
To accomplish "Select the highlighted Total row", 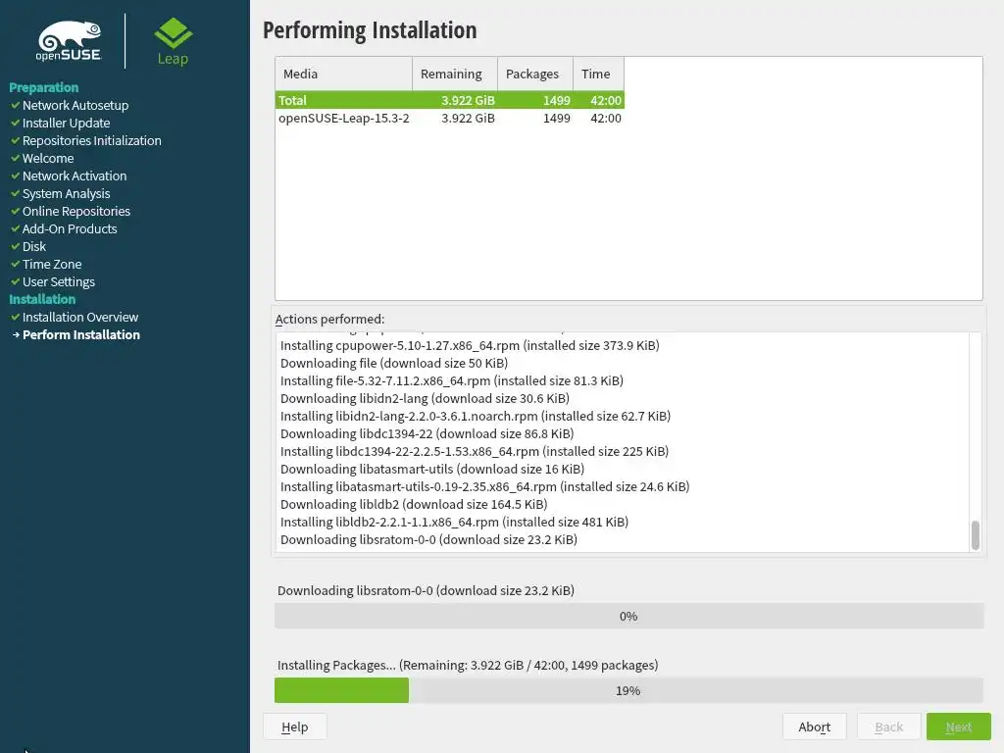I will coord(449,100).
